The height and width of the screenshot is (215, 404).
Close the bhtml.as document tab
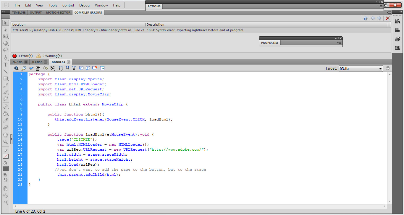[x=68, y=62]
